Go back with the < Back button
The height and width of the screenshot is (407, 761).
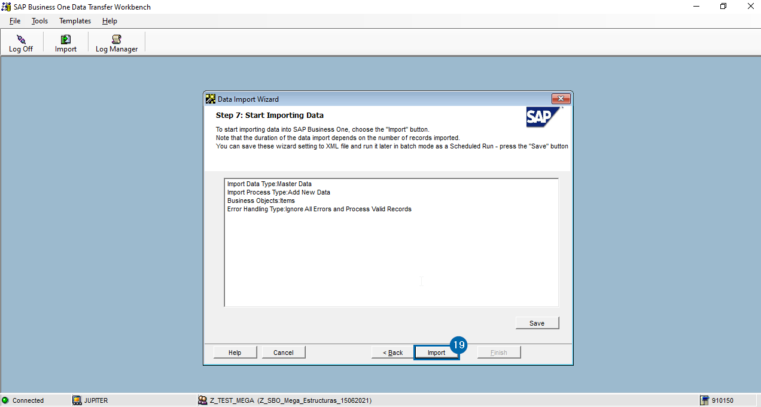(x=393, y=353)
